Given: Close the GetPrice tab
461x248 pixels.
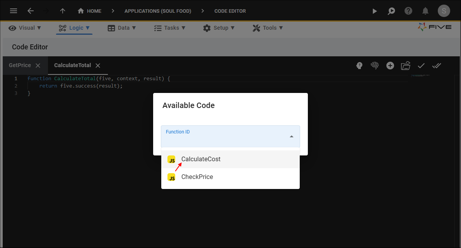Looking at the screenshot, I should [38, 66].
